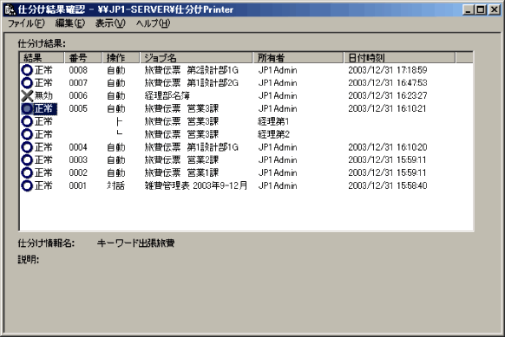
Task: Click the 結果 column header
Action: pos(43,58)
